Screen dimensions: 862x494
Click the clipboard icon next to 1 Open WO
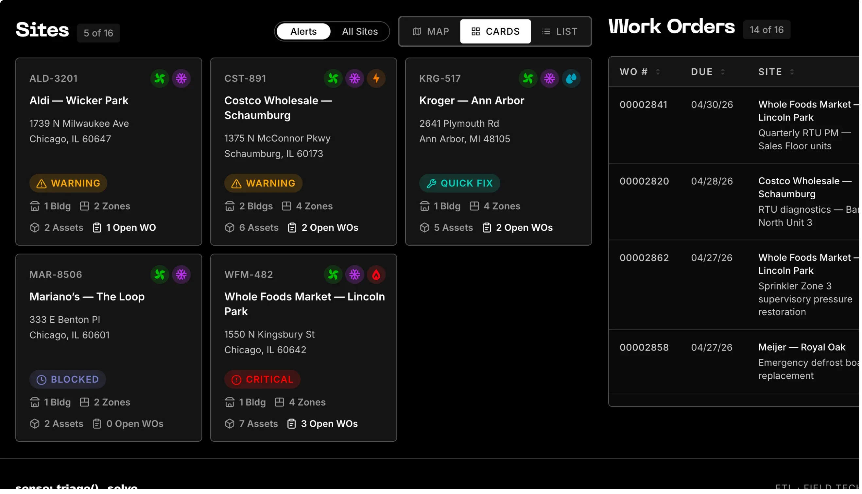[x=97, y=228]
